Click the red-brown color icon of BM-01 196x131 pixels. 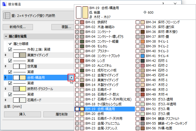pyautogui.click(x=82, y=22)
